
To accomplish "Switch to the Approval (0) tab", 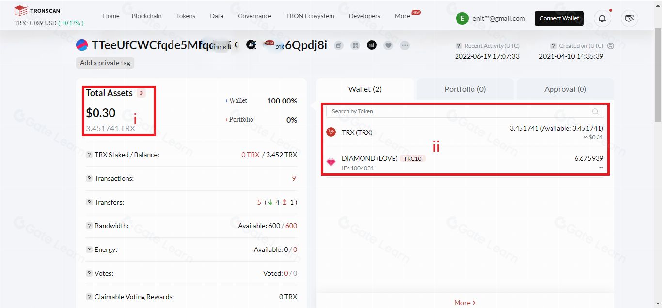I will tap(565, 89).
